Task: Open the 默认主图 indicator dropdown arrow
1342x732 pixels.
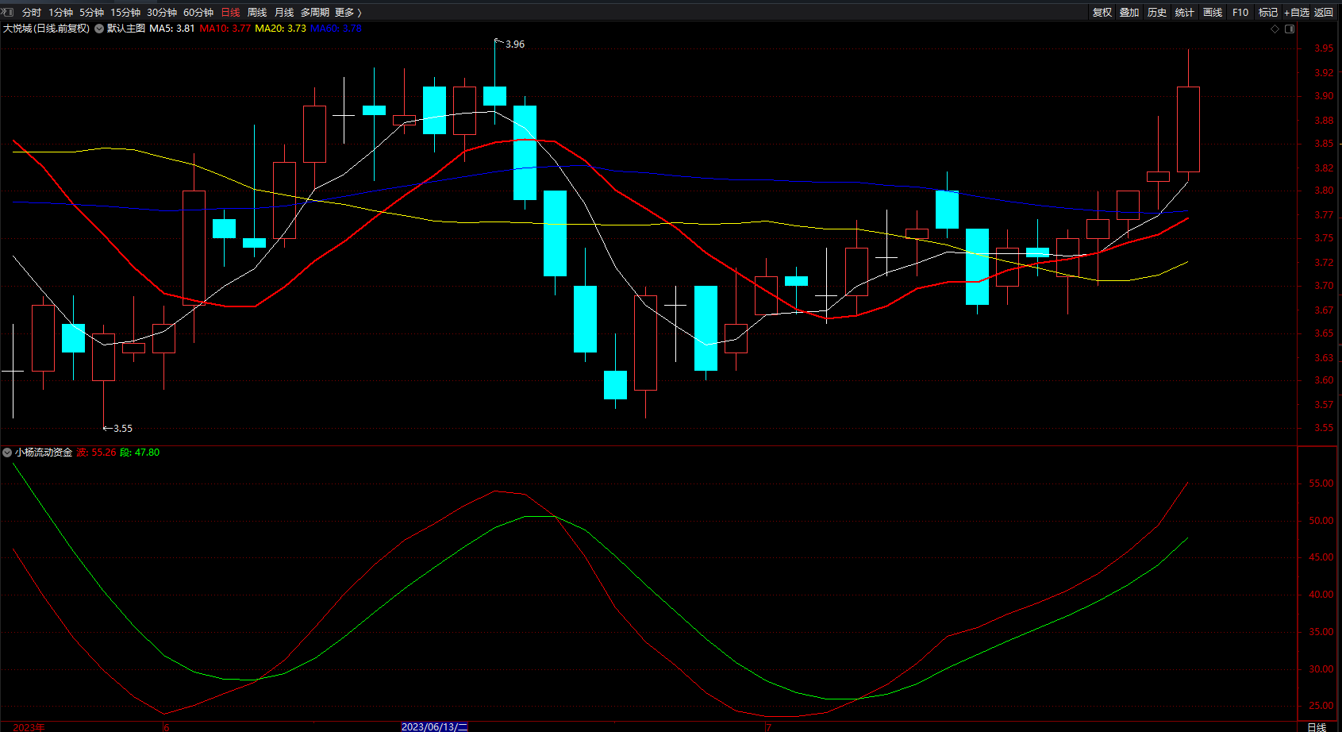Action: [99, 29]
